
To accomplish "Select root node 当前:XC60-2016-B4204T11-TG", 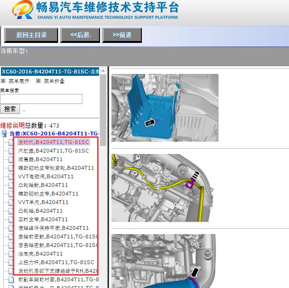I will pyautogui.click(x=54, y=134).
